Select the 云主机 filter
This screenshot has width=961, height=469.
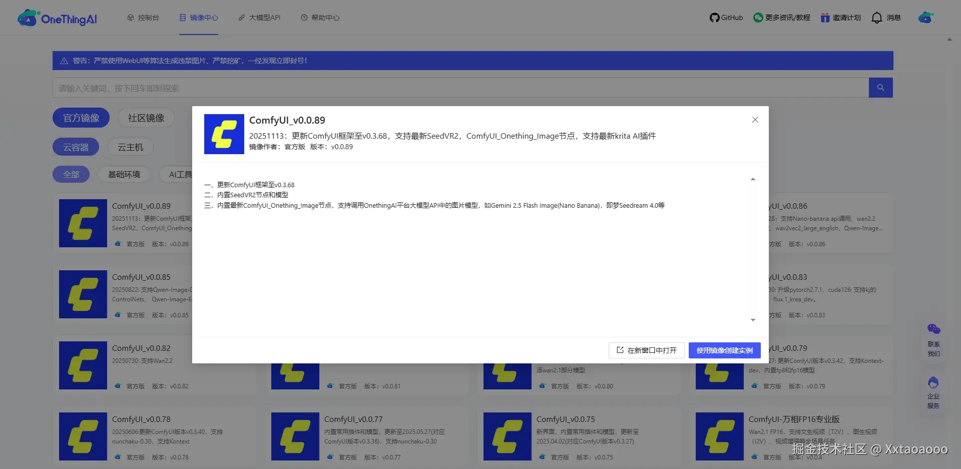pos(130,147)
